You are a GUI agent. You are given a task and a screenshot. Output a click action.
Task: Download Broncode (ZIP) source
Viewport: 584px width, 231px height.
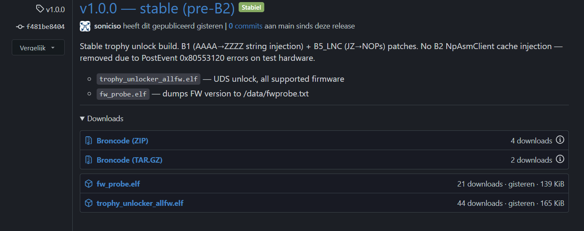(122, 140)
